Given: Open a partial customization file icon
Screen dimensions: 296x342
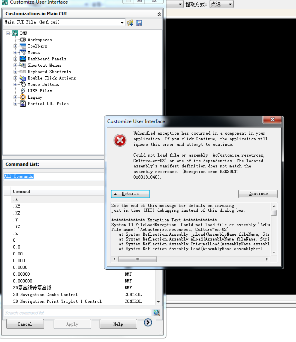Looking at the screenshot, I should [130, 23].
